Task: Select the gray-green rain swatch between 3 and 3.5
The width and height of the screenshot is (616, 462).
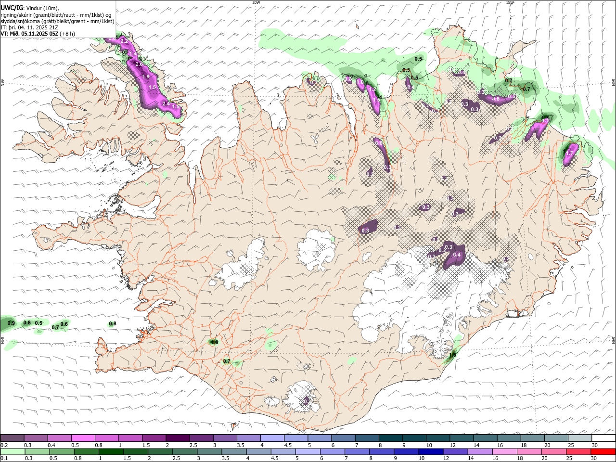Action: (209, 452)
